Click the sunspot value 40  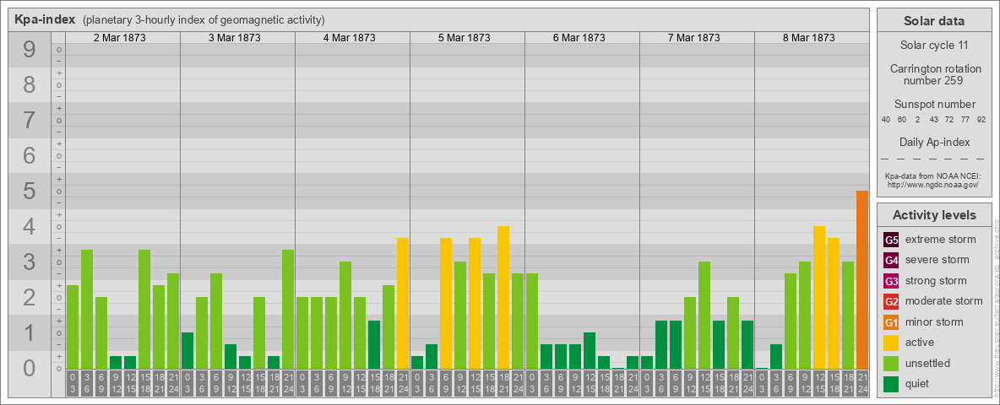click(886, 120)
